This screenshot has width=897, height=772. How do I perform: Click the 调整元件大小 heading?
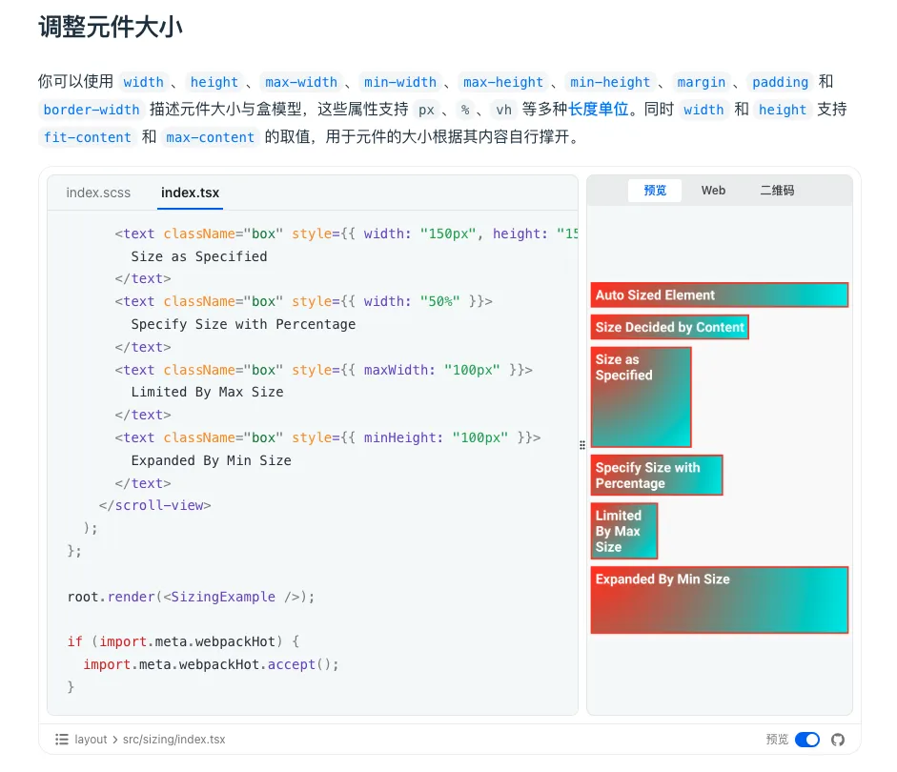coord(111,27)
